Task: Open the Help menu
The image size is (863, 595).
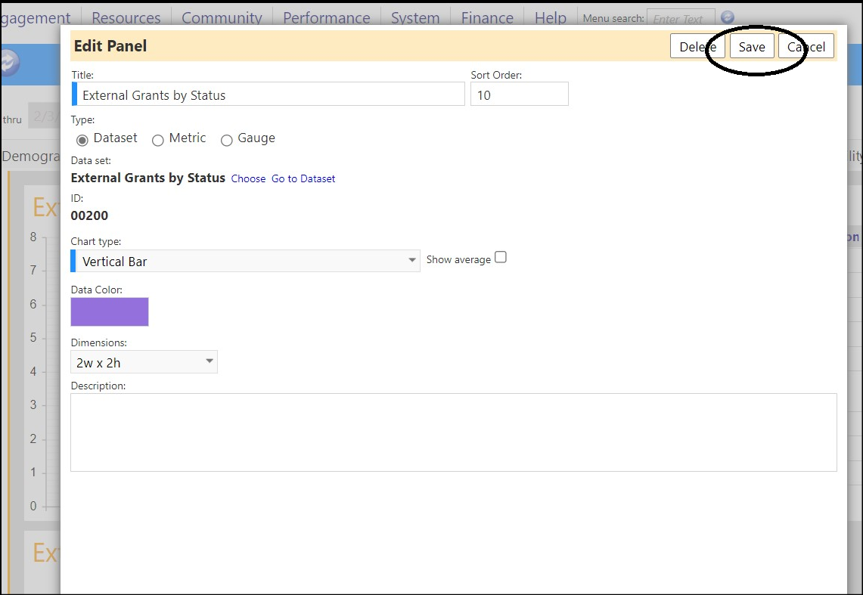Action: [551, 17]
